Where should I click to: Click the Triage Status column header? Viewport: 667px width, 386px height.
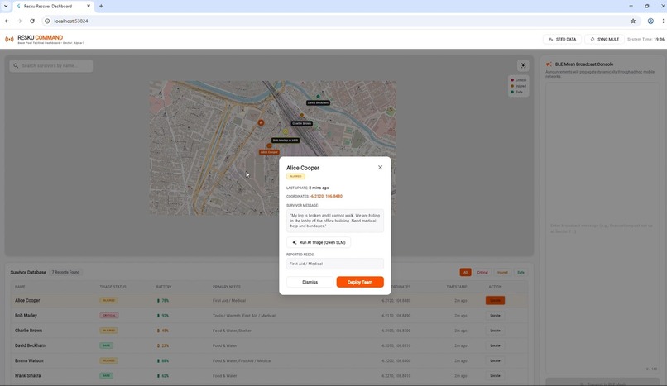coord(113,287)
